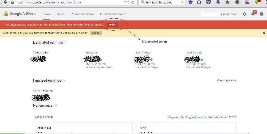The image size is (267, 134).
Task: Click help icon next to Estimated earnings
Action: [66, 42]
